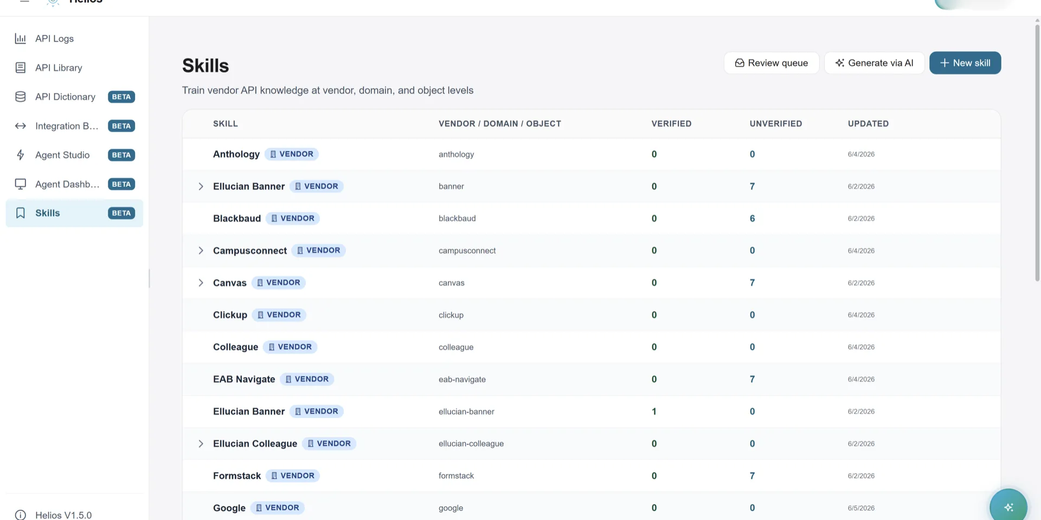This screenshot has width=1041, height=520.
Task: Click the inbox icon in Review queue
Action: click(x=740, y=63)
